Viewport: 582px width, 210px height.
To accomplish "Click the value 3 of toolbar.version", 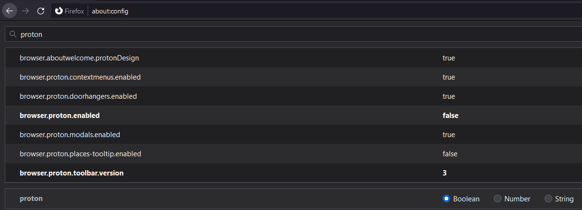I will (445, 173).
